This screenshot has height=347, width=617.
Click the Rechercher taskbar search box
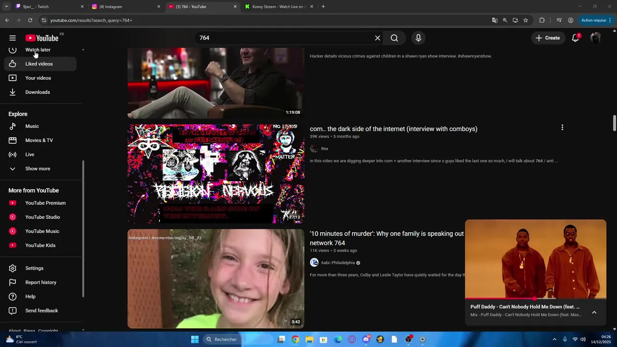[x=238, y=339]
